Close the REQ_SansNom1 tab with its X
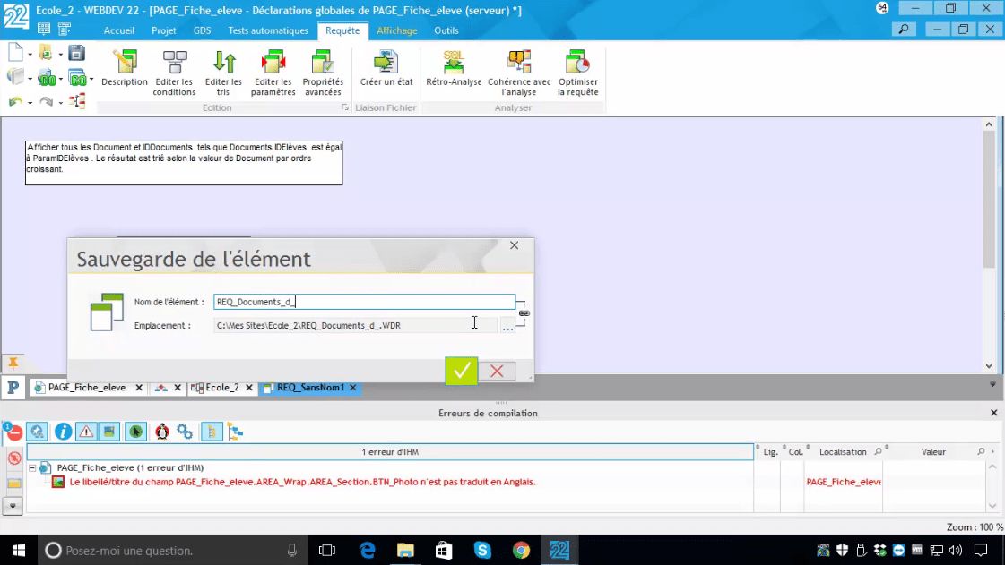This screenshot has width=1005, height=565. (x=352, y=387)
